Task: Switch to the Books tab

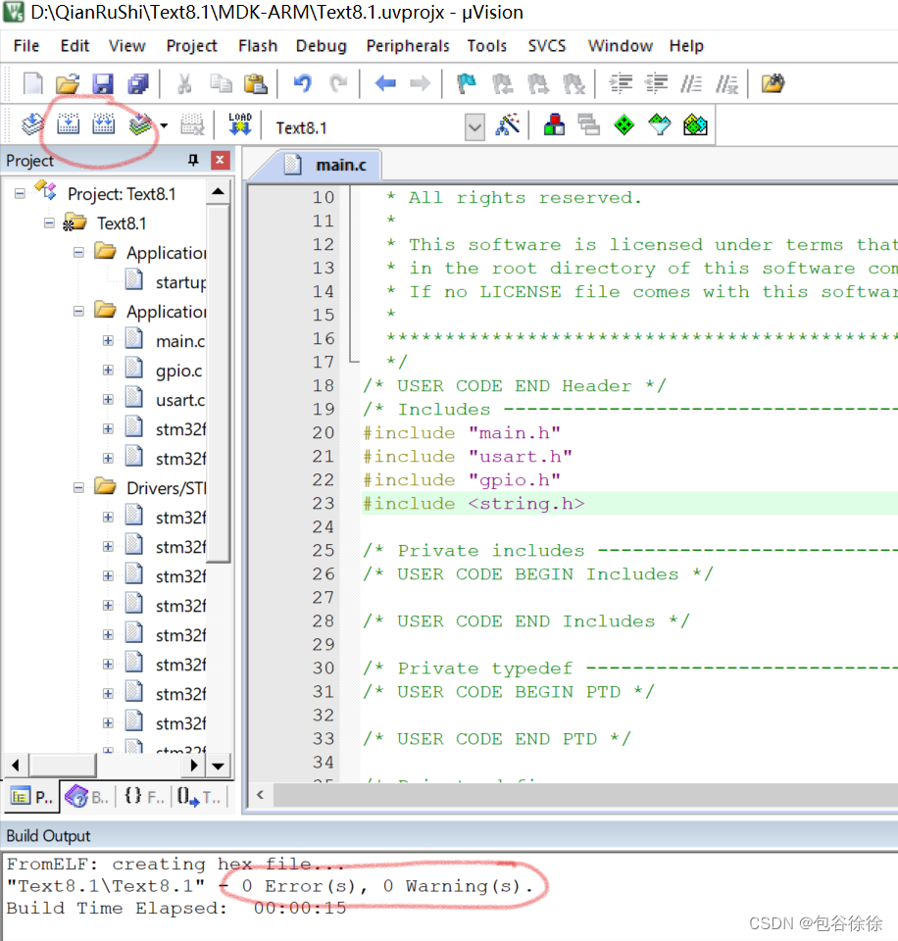Action: tap(86, 796)
